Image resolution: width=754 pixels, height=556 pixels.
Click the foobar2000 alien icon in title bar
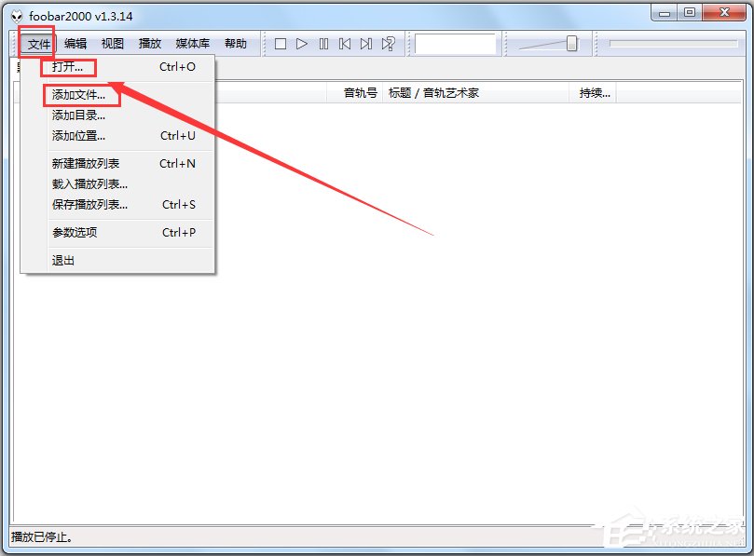click(x=17, y=17)
